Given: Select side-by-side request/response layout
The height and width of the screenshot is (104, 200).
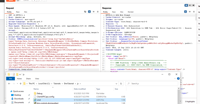Looking at the screenshot, I should [x=186, y=5].
